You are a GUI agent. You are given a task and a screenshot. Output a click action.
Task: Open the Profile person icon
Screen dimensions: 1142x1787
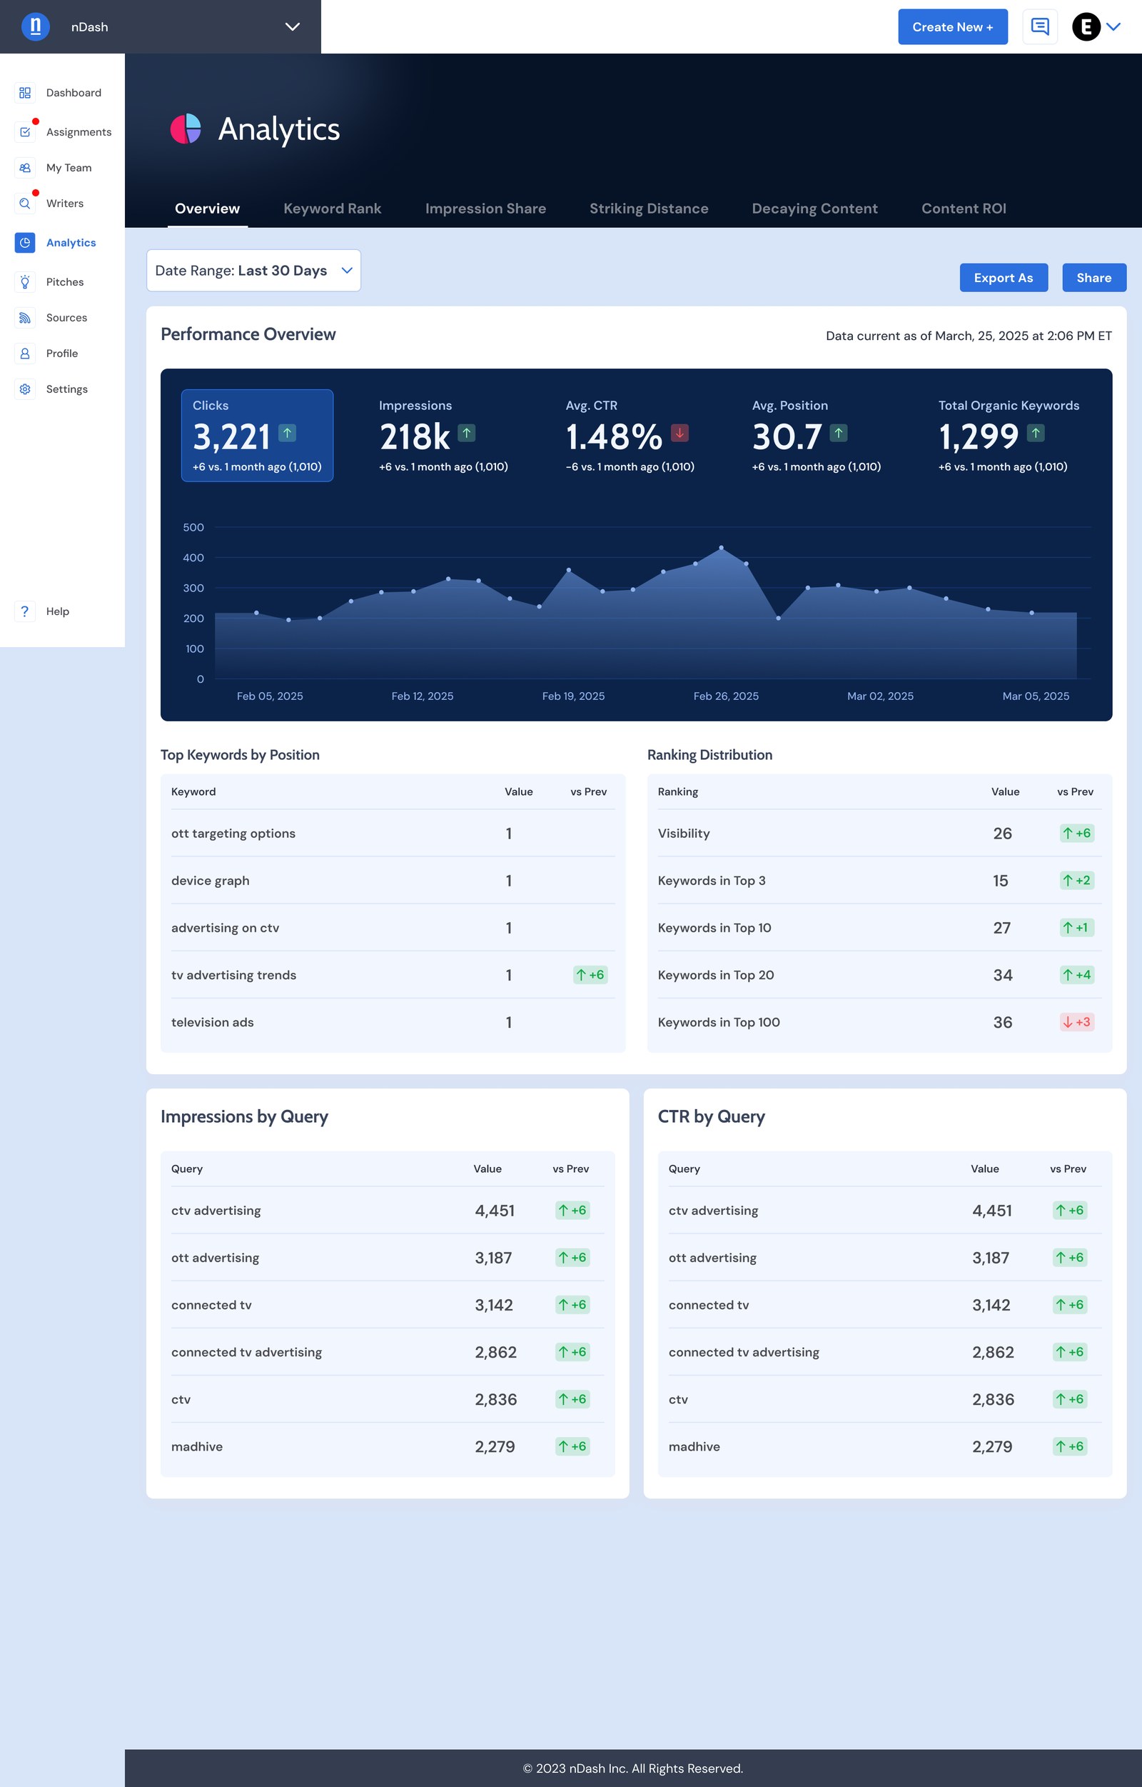tap(25, 354)
